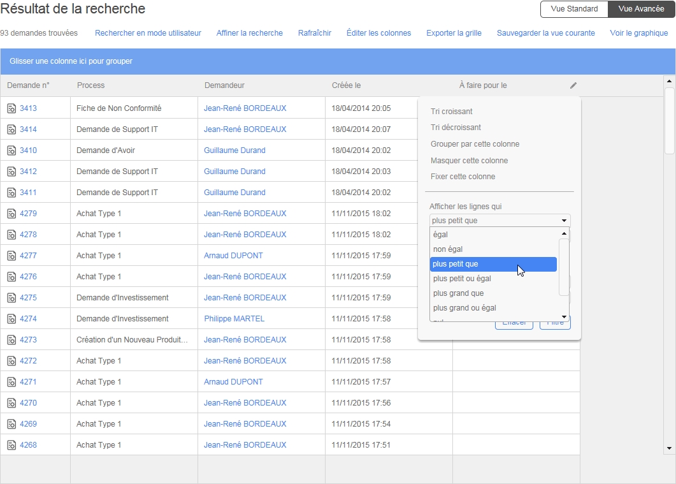Click the pencil icon in À faire pour le header
This screenshot has height=484, width=676.
pos(573,85)
